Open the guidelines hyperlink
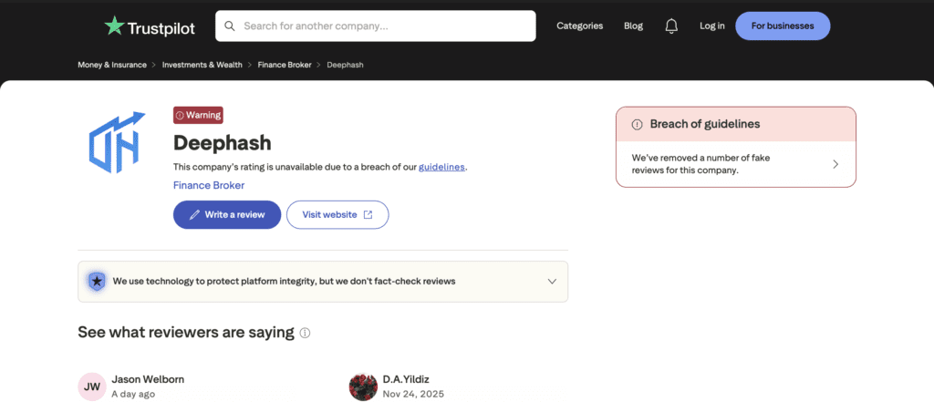 coord(441,167)
